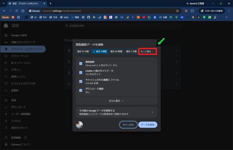Screen dimensions: 233x150
Task: Open 設定のリセット in sidebar
Action: [23, 128]
